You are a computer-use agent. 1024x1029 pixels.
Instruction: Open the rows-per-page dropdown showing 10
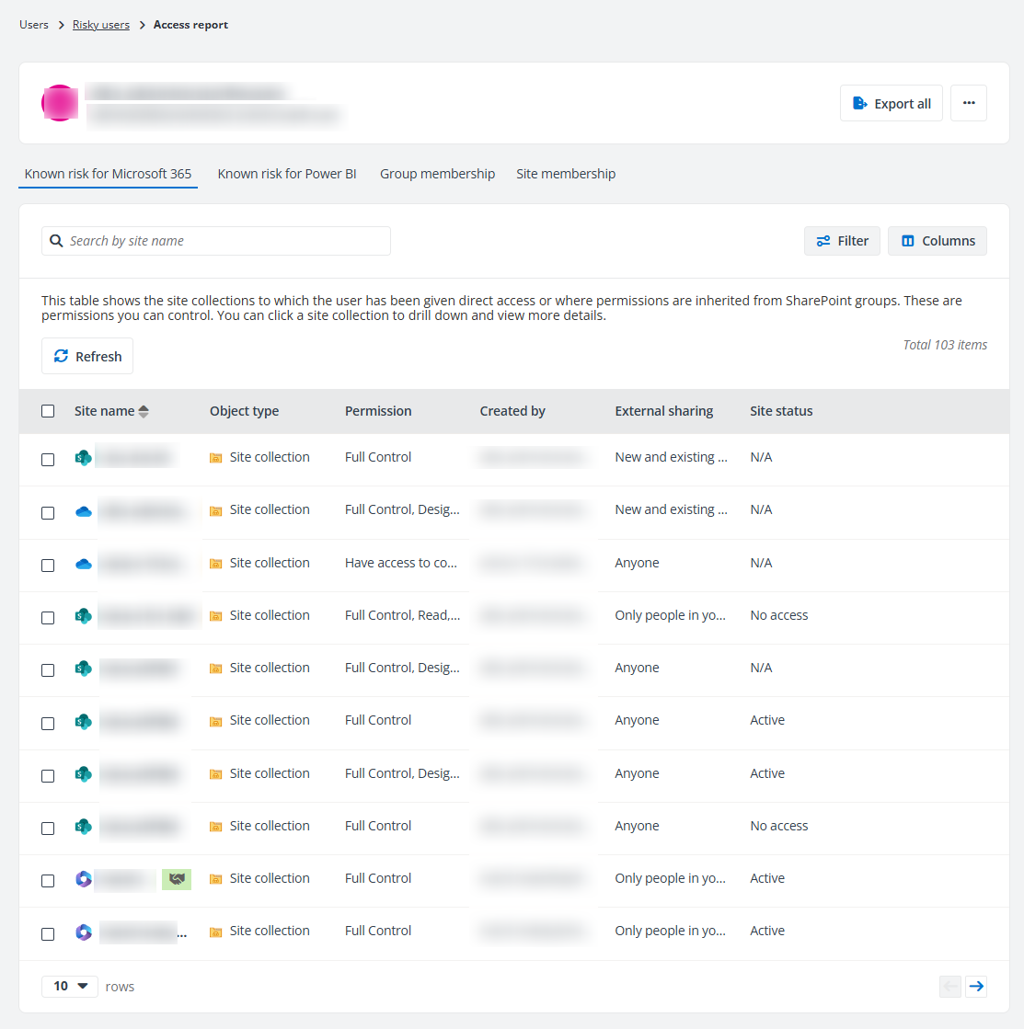click(69, 985)
